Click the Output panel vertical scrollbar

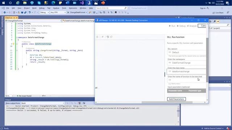point(178,114)
